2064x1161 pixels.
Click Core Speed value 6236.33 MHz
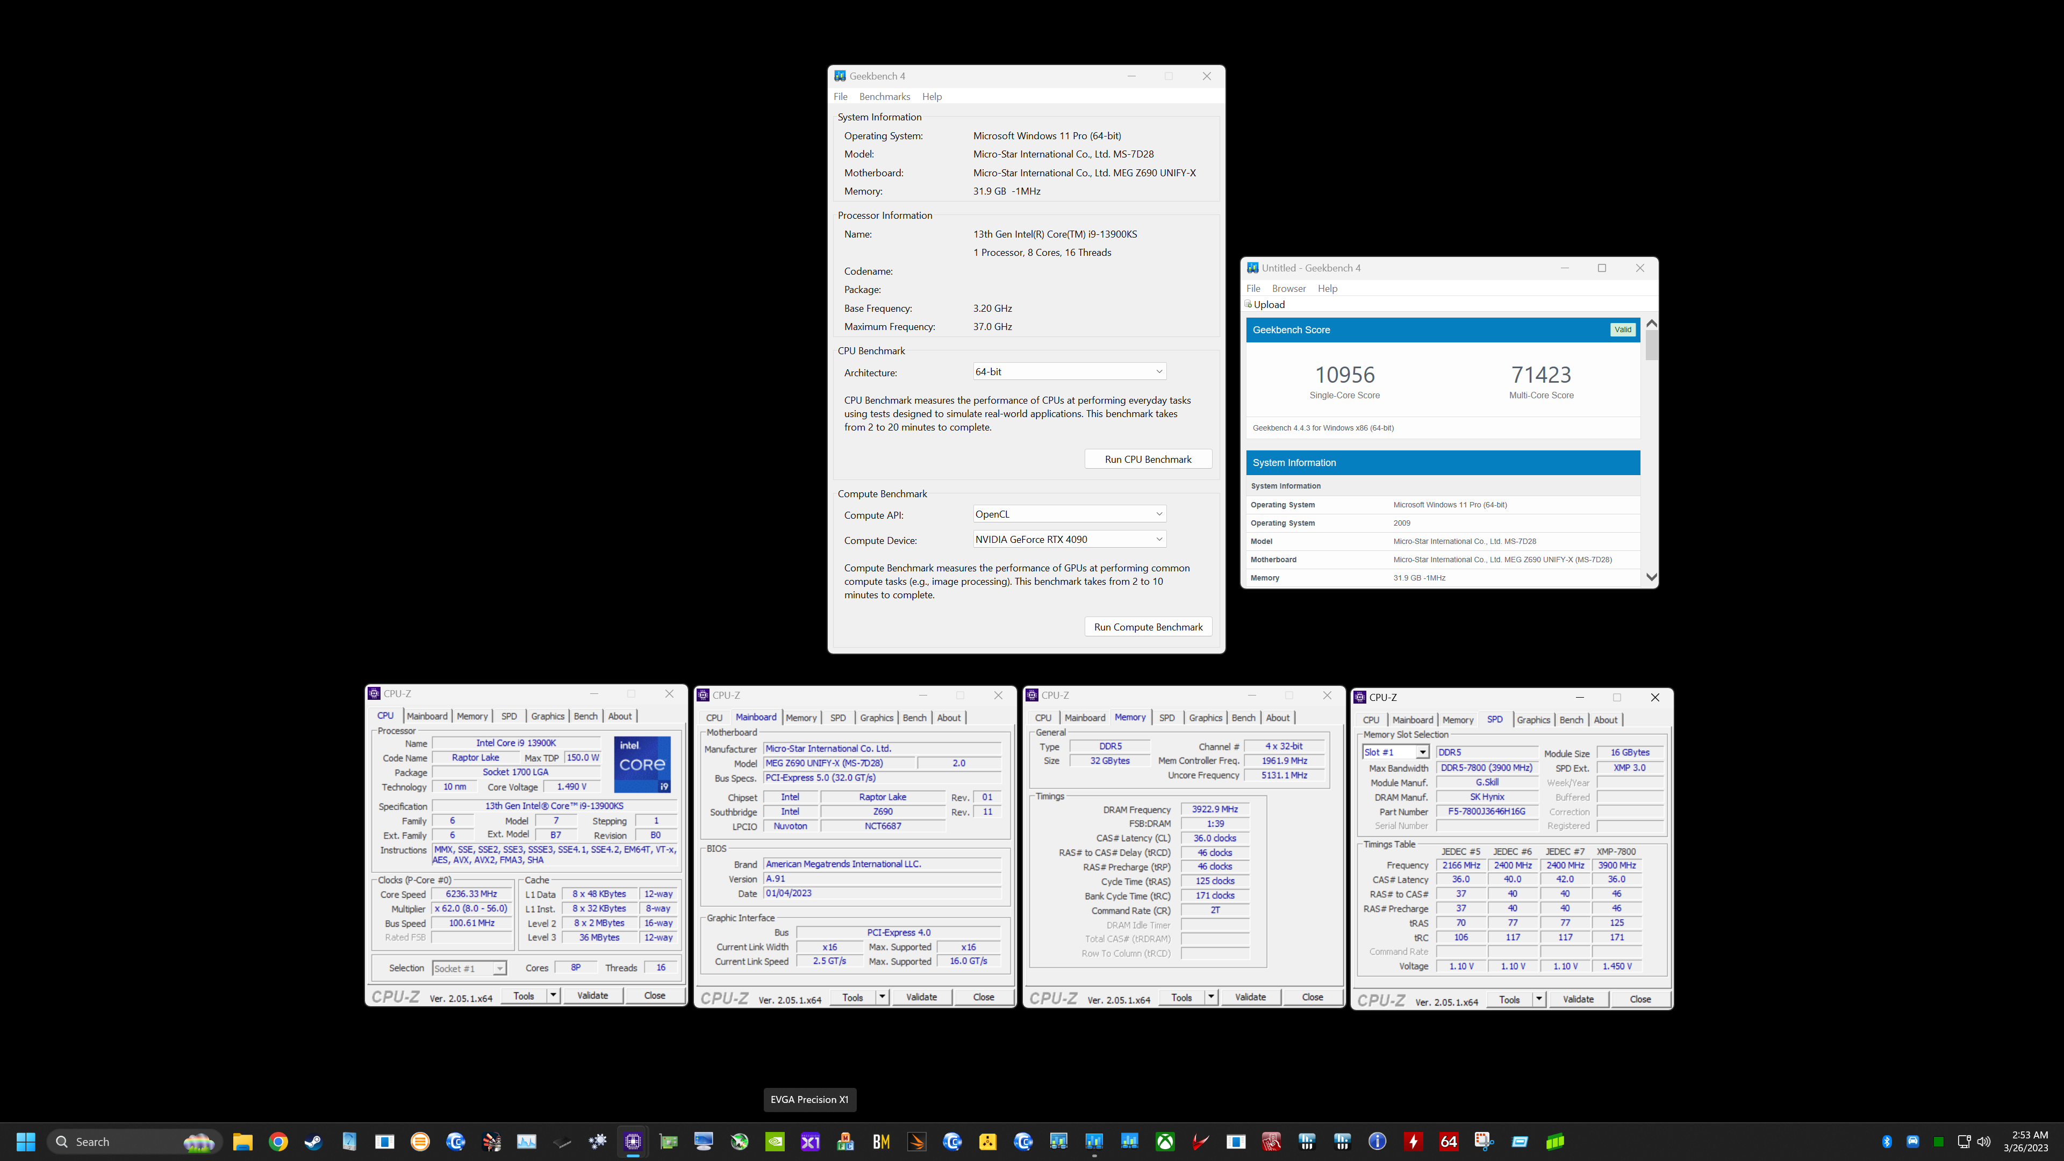pos(472,894)
